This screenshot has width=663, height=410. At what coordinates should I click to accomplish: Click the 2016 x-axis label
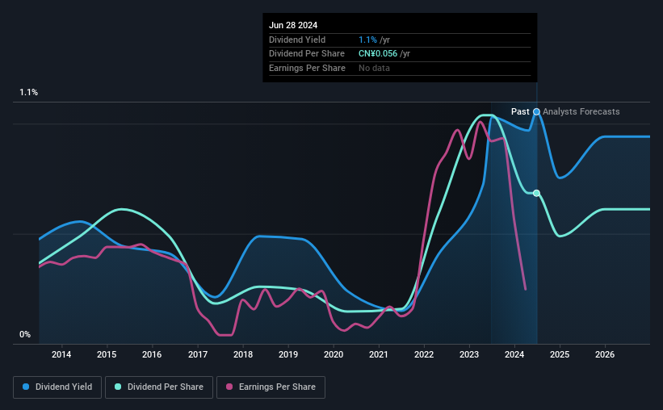[152, 354]
